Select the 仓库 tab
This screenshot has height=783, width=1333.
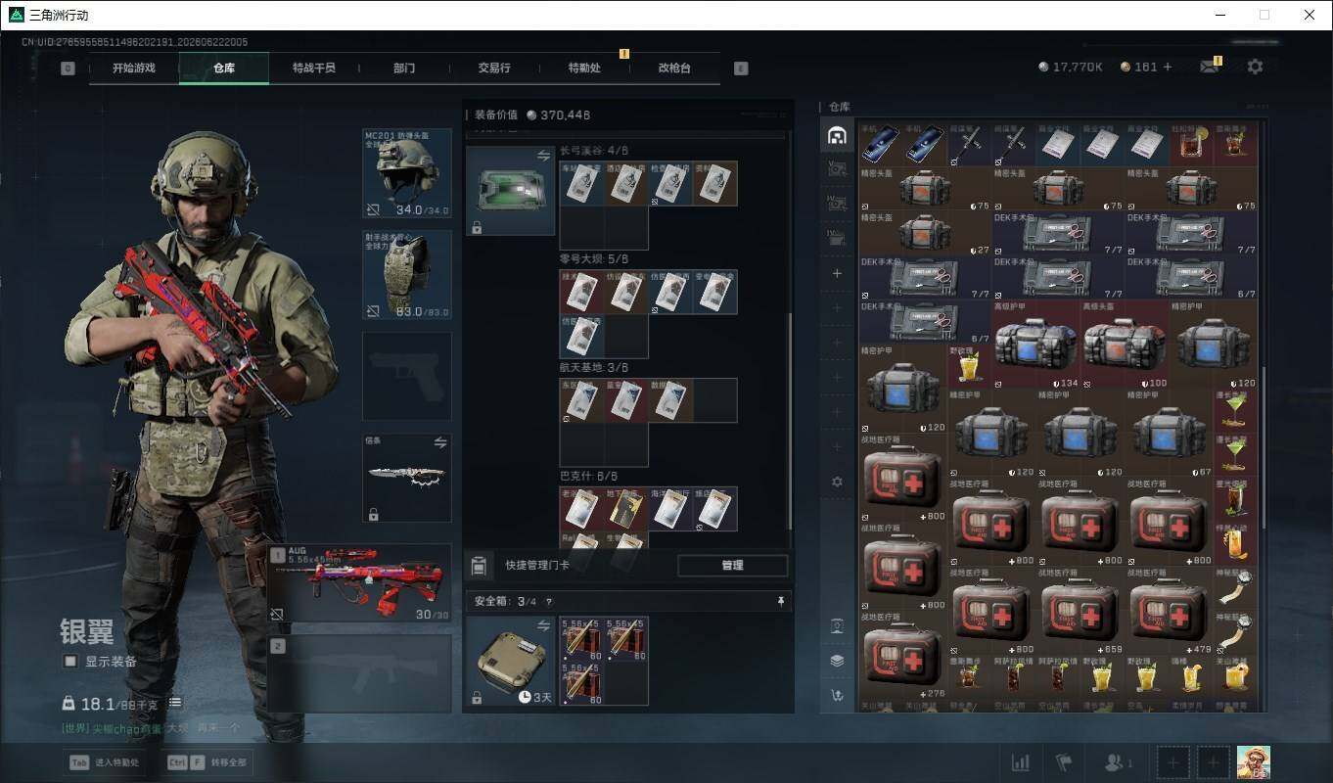[224, 69]
